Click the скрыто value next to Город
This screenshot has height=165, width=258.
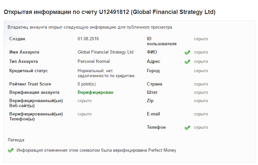click(201, 71)
